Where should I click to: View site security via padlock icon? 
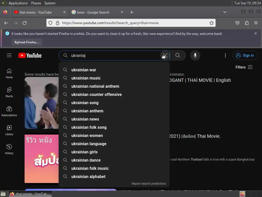point(58,23)
